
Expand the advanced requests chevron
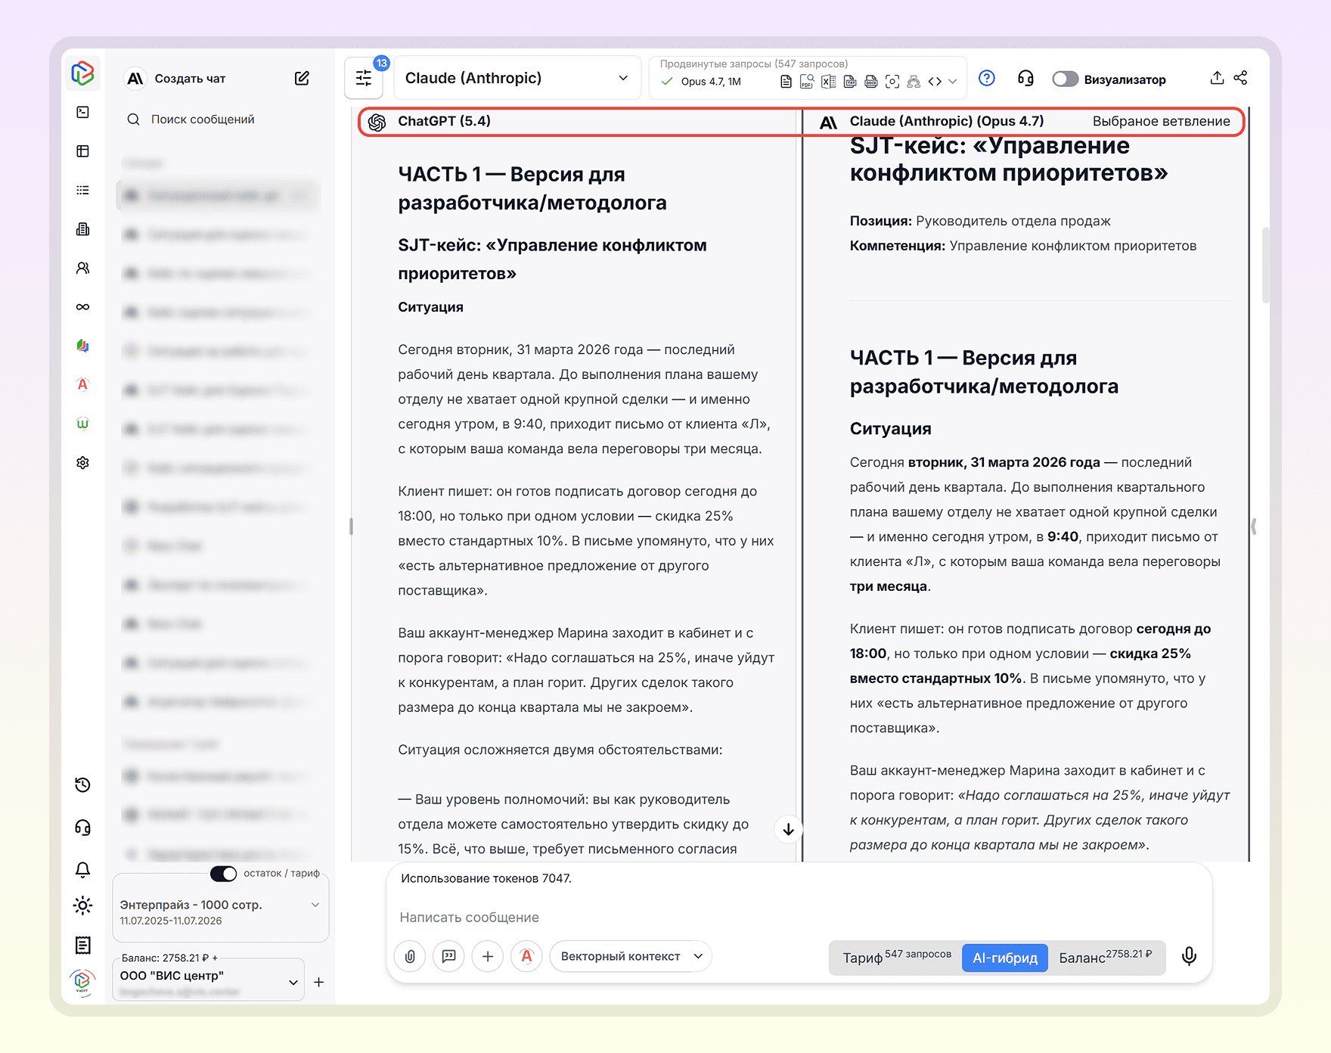pyautogui.click(x=953, y=81)
